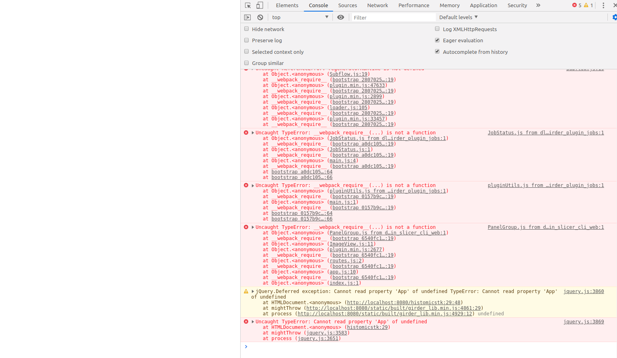Uncheck the Eager evaluation checkbox
The width and height of the screenshot is (617, 358).
click(437, 40)
